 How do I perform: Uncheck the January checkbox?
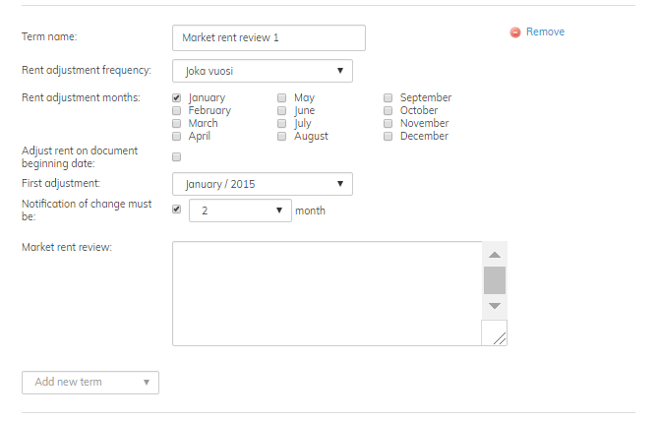[177, 98]
